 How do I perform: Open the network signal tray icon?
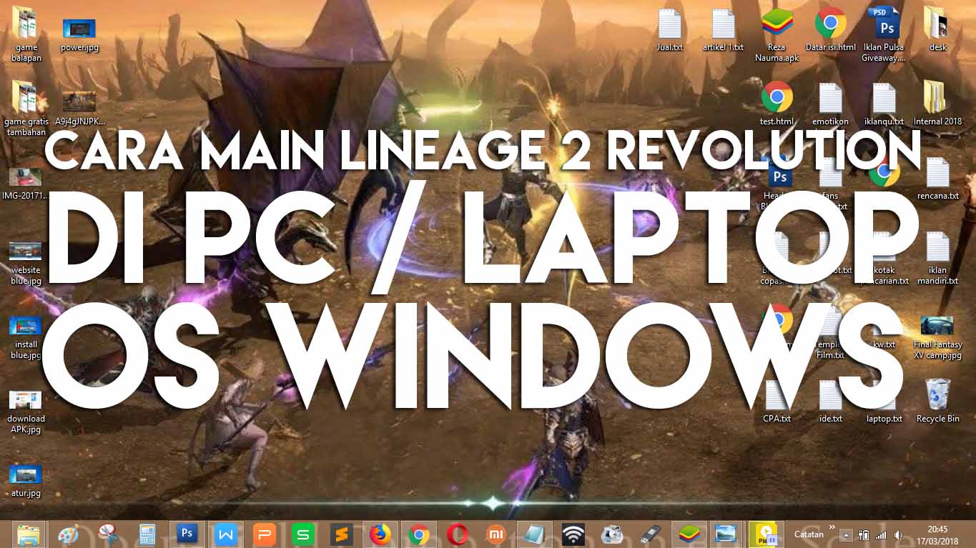pos(881,535)
